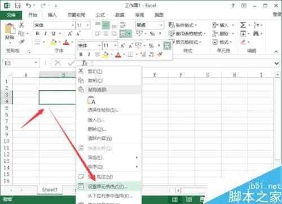Increase font size with ribbon large A

point(70,34)
